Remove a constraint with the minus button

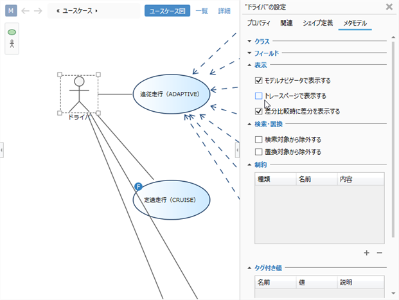pos(380,252)
